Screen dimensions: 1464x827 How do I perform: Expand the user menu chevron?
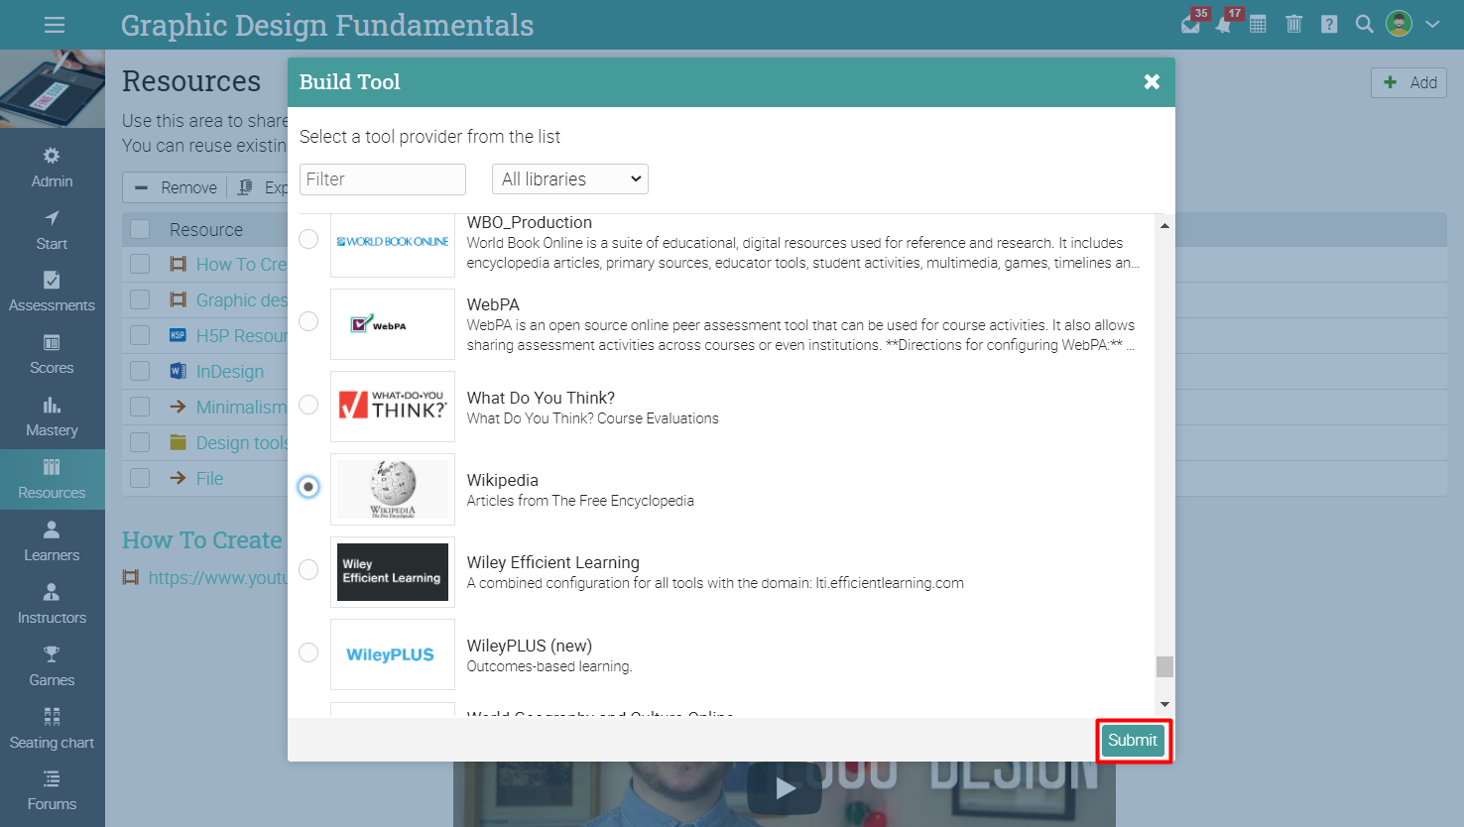1432,25
